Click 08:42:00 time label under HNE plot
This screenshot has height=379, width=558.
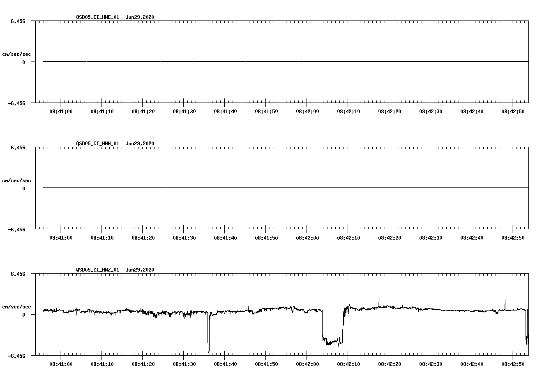[x=307, y=112]
